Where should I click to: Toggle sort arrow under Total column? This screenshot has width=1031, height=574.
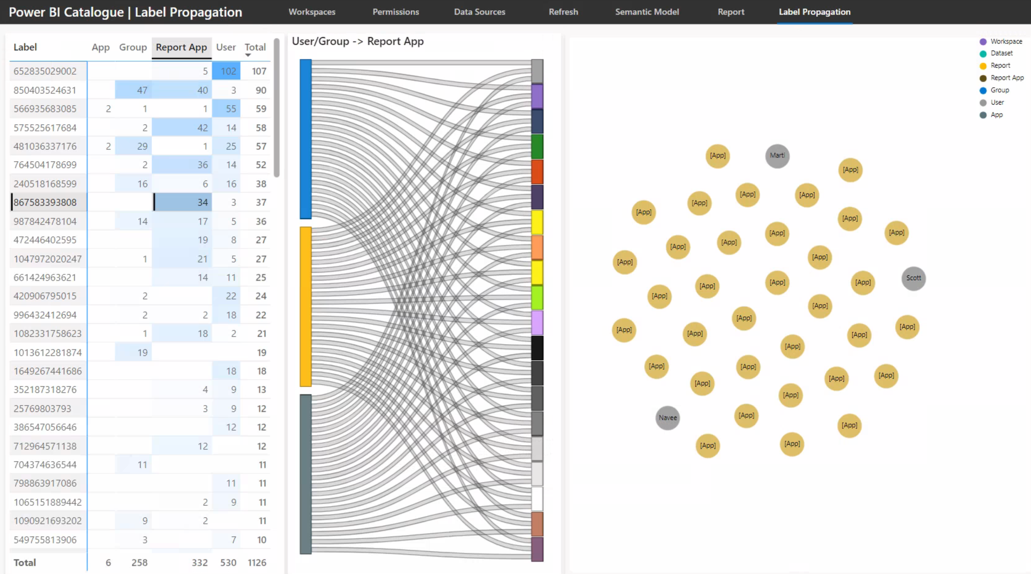(248, 55)
